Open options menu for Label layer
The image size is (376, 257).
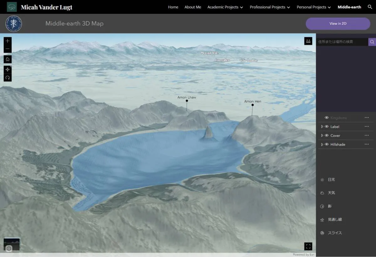point(367,126)
